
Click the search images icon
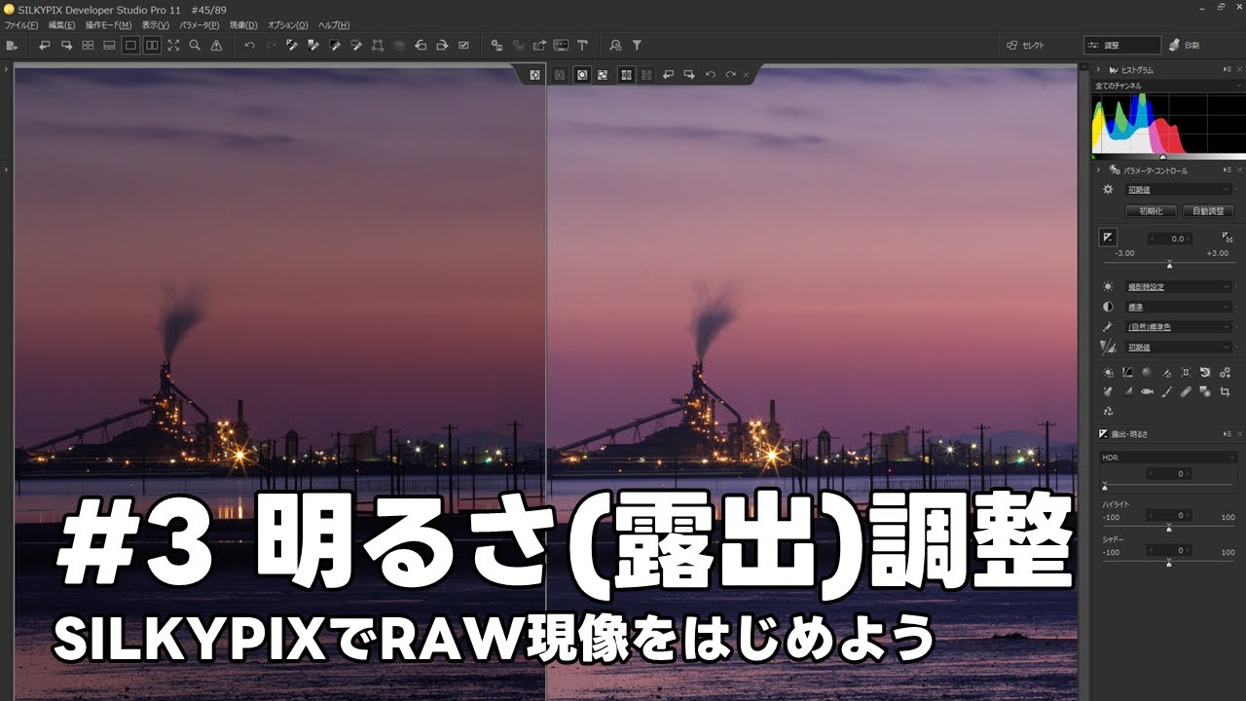click(x=615, y=45)
